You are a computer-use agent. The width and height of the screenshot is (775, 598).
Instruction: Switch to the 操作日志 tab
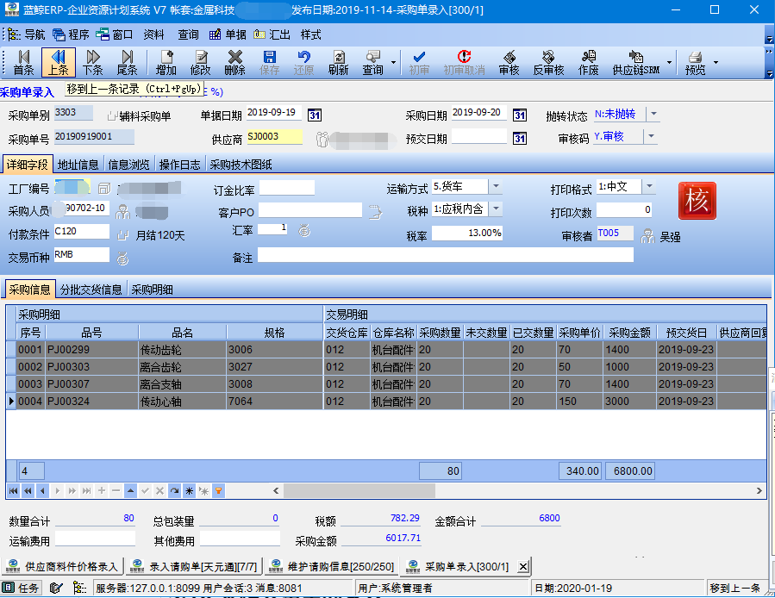click(180, 165)
